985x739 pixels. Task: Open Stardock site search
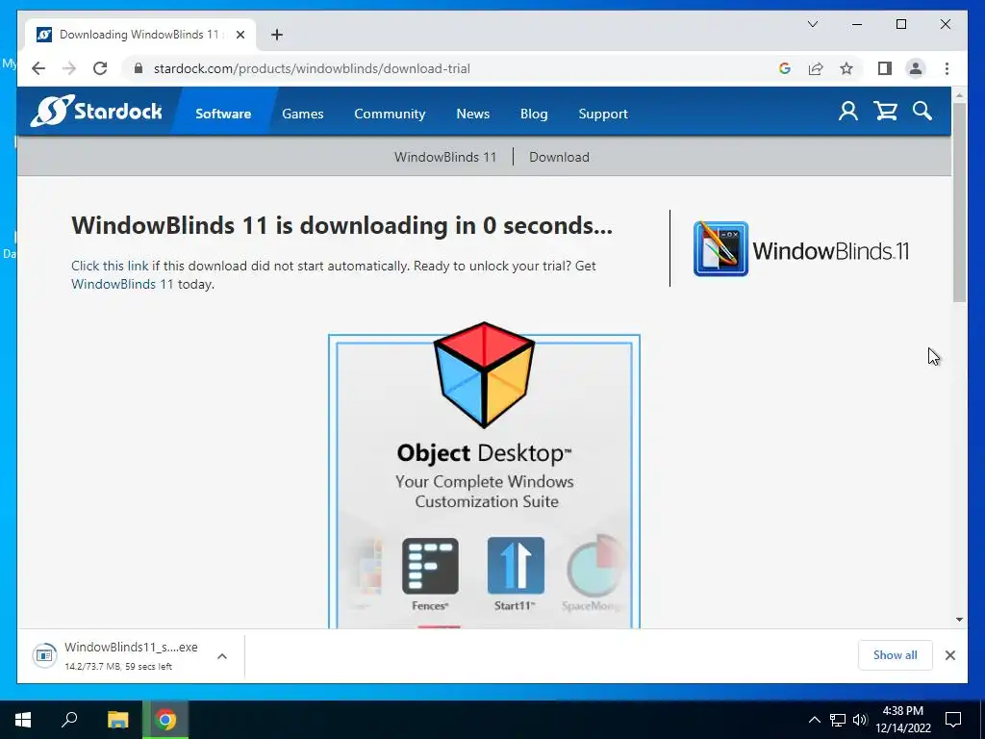pyautogui.click(x=922, y=112)
